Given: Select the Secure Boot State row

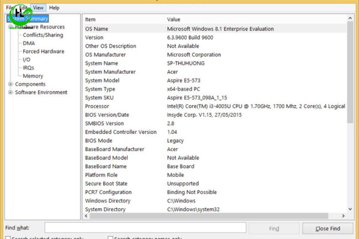Looking at the screenshot, I should [x=215, y=184].
